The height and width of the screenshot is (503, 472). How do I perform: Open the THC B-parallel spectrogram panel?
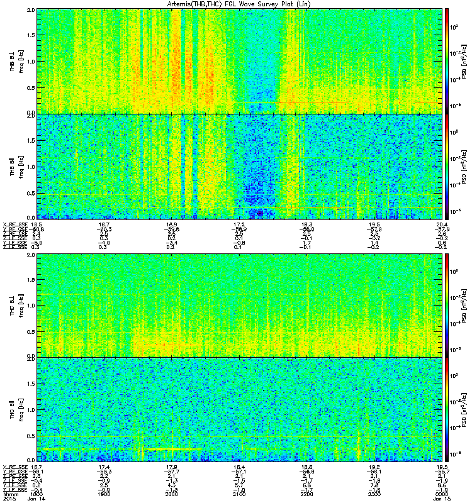coord(240,410)
